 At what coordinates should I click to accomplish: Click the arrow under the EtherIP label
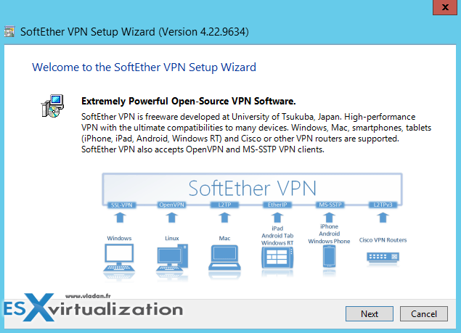(x=277, y=218)
